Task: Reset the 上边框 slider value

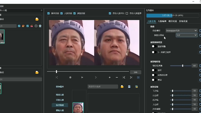Action: [x=200, y=104]
